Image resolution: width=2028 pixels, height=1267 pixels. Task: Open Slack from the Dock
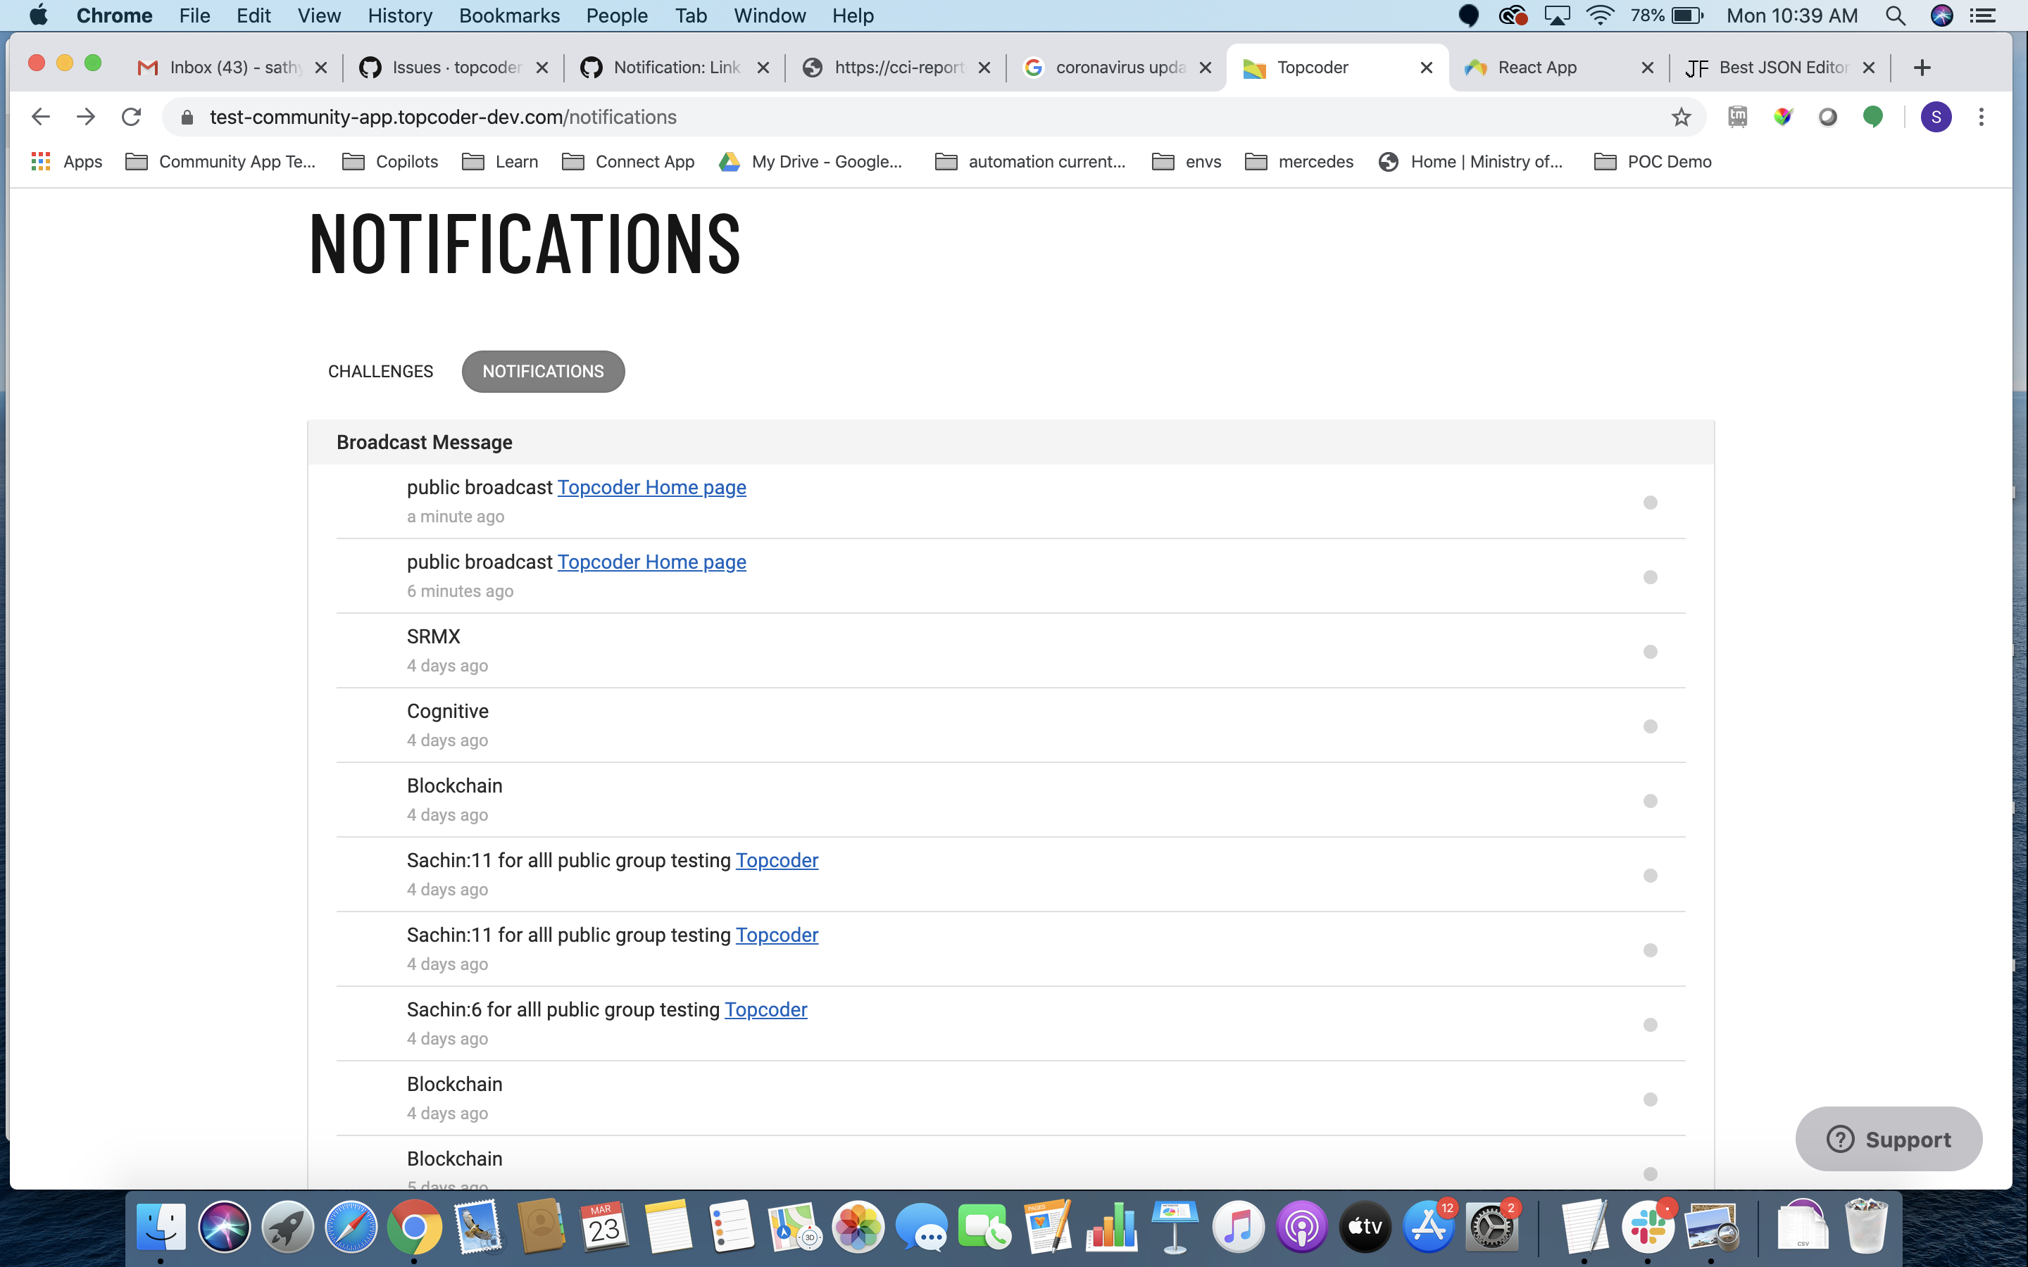(x=1648, y=1228)
